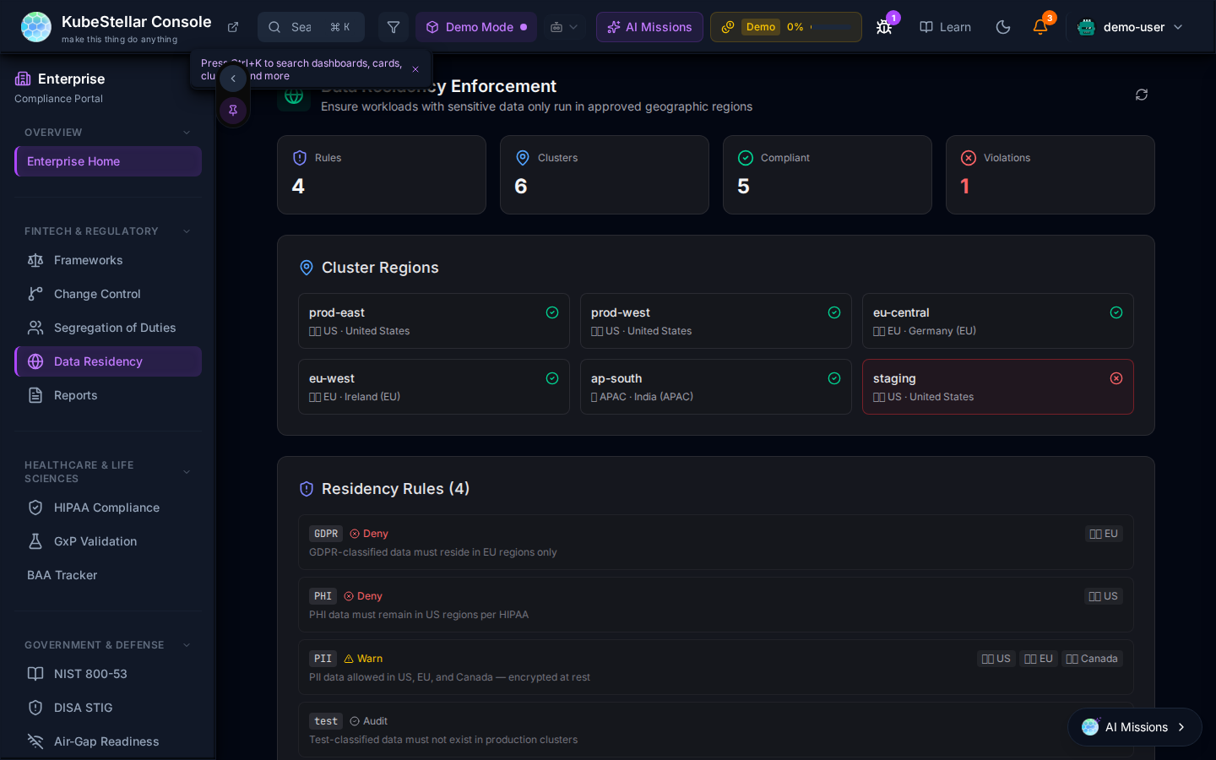
Task: Click the AI Missions button in header
Action: (x=649, y=27)
